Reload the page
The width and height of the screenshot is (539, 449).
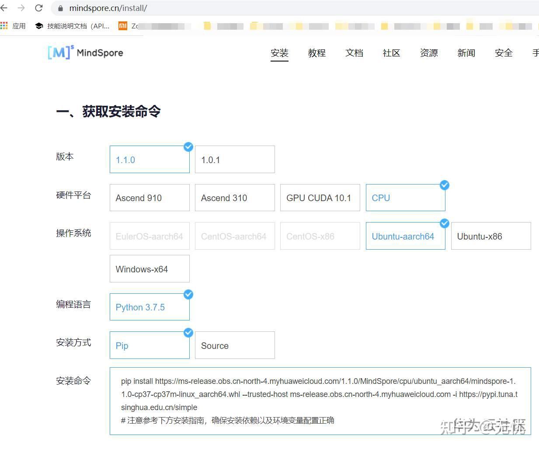pyautogui.click(x=38, y=7)
